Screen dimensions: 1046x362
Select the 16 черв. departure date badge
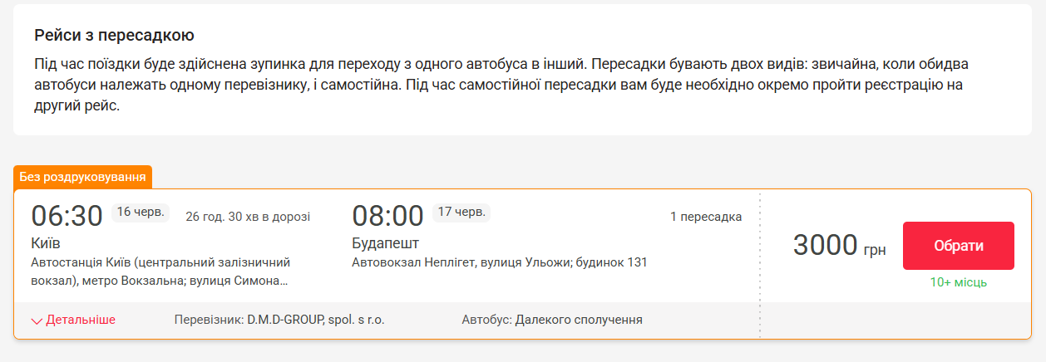point(141,212)
